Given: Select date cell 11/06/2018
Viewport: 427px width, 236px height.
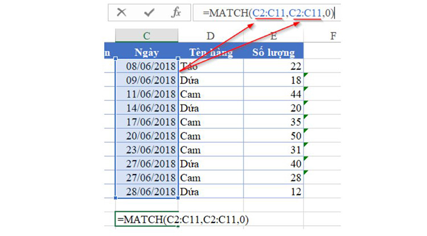Looking at the screenshot, I should (146, 94).
